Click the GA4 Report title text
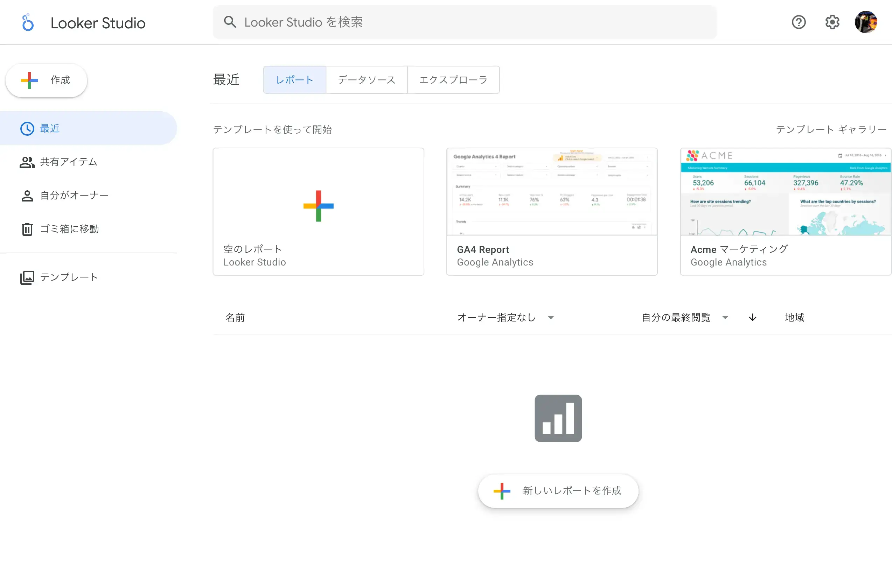 483,249
